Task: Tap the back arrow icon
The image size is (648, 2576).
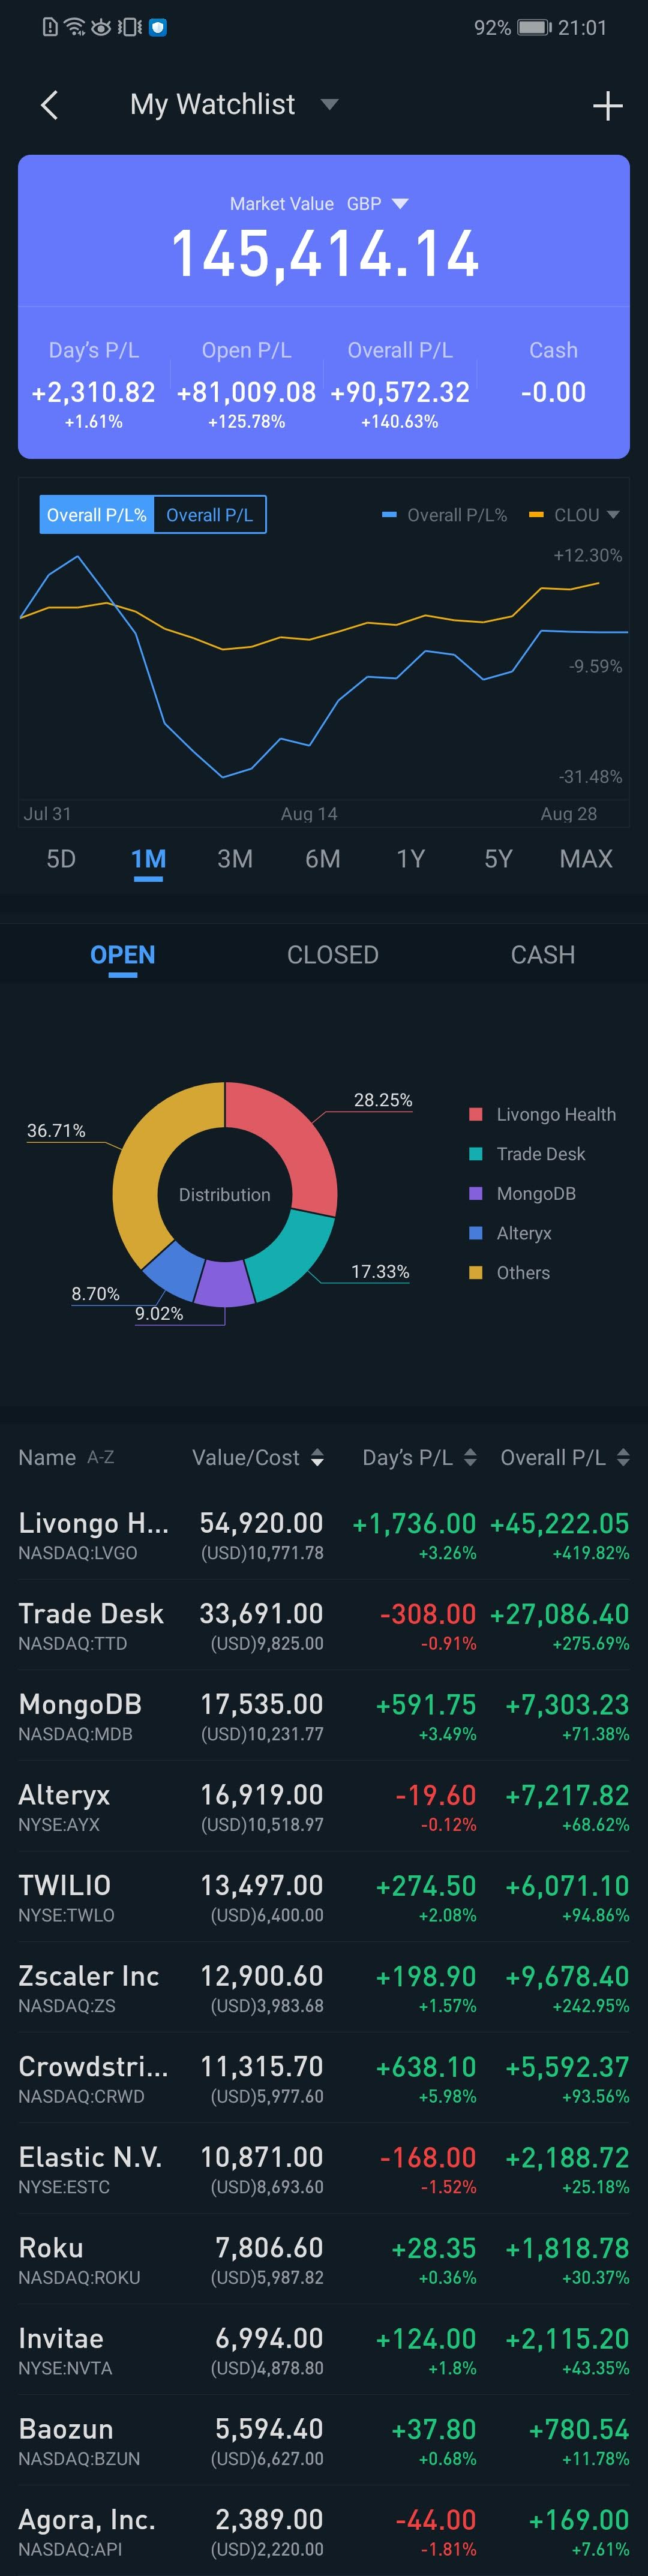Action: coord(49,105)
